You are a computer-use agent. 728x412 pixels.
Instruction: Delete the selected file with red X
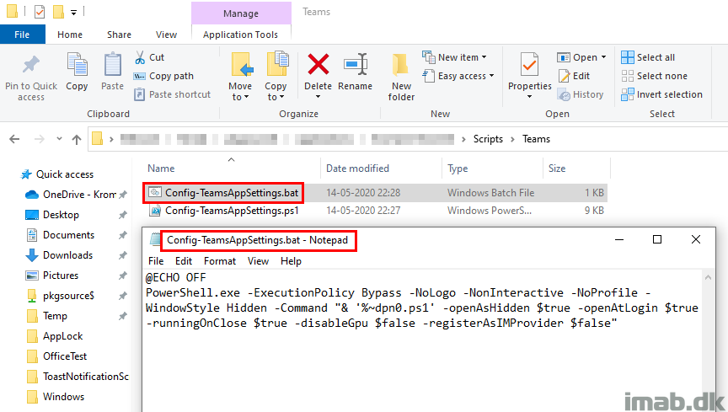(x=318, y=64)
